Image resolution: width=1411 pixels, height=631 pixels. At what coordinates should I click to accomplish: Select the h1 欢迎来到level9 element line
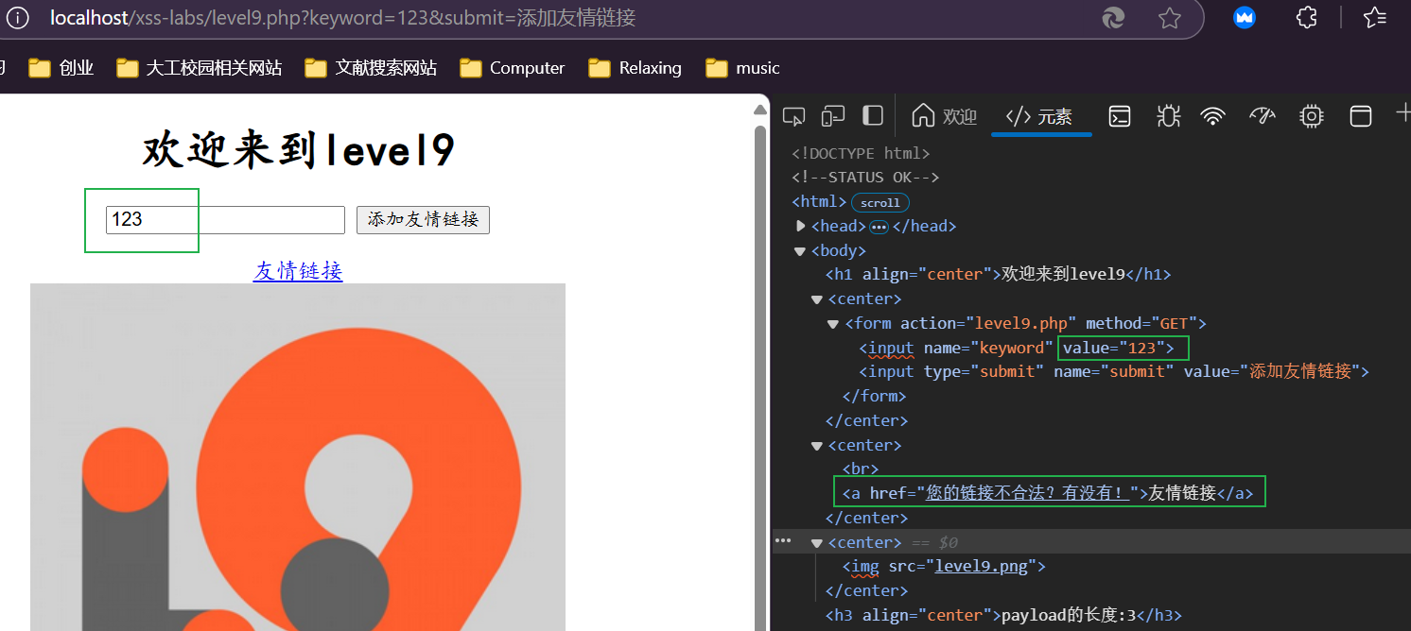tap(999, 275)
